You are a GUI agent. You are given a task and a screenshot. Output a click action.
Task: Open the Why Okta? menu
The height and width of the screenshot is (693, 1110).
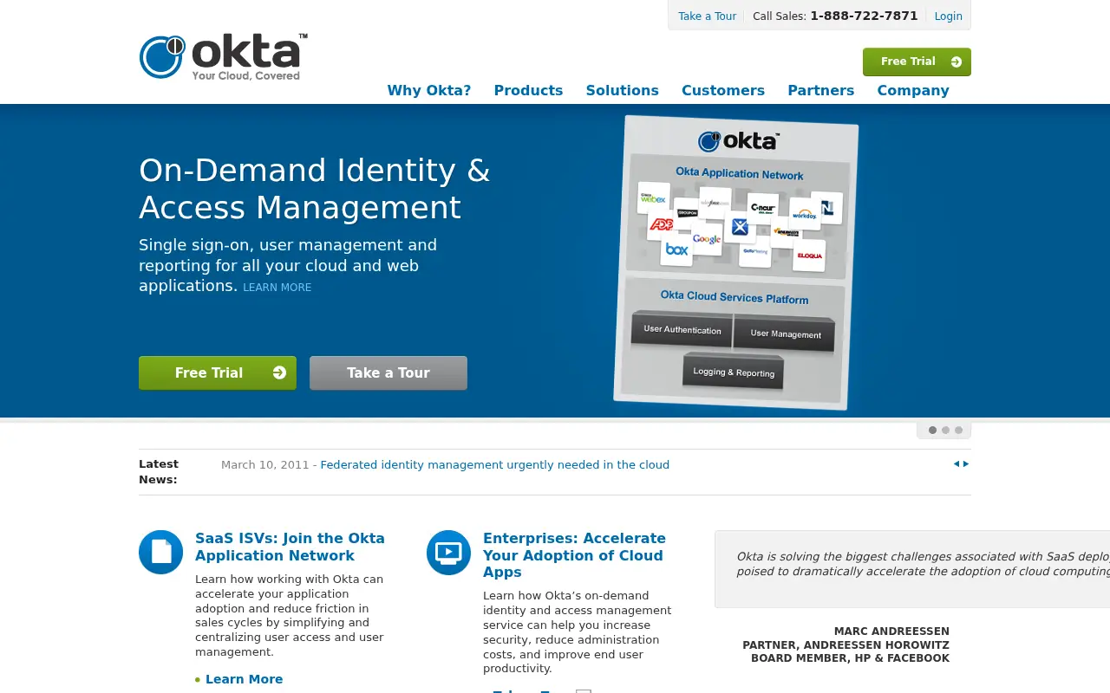click(429, 90)
